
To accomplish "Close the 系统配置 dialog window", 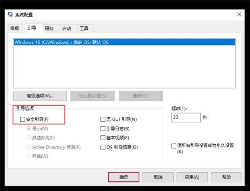I will pyautogui.click(x=239, y=14).
